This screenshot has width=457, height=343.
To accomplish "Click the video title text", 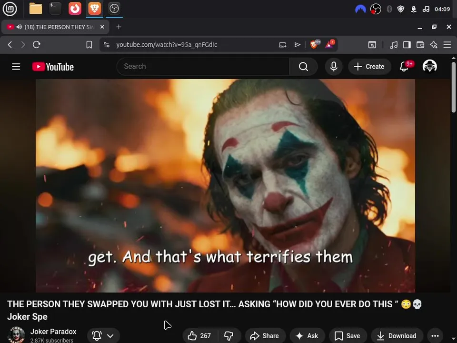I will (x=214, y=310).
